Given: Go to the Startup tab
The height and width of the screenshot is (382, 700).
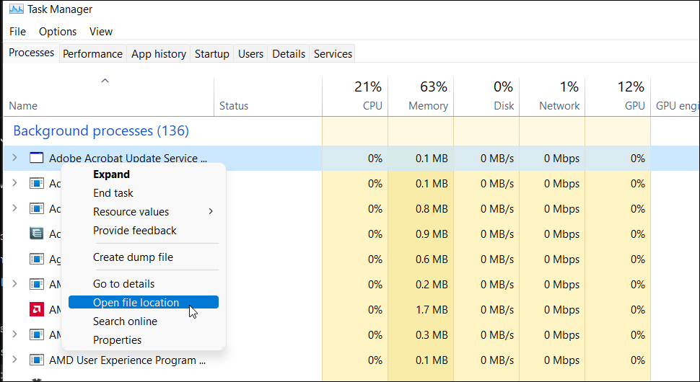Looking at the screenshot, I should (212, 54).
